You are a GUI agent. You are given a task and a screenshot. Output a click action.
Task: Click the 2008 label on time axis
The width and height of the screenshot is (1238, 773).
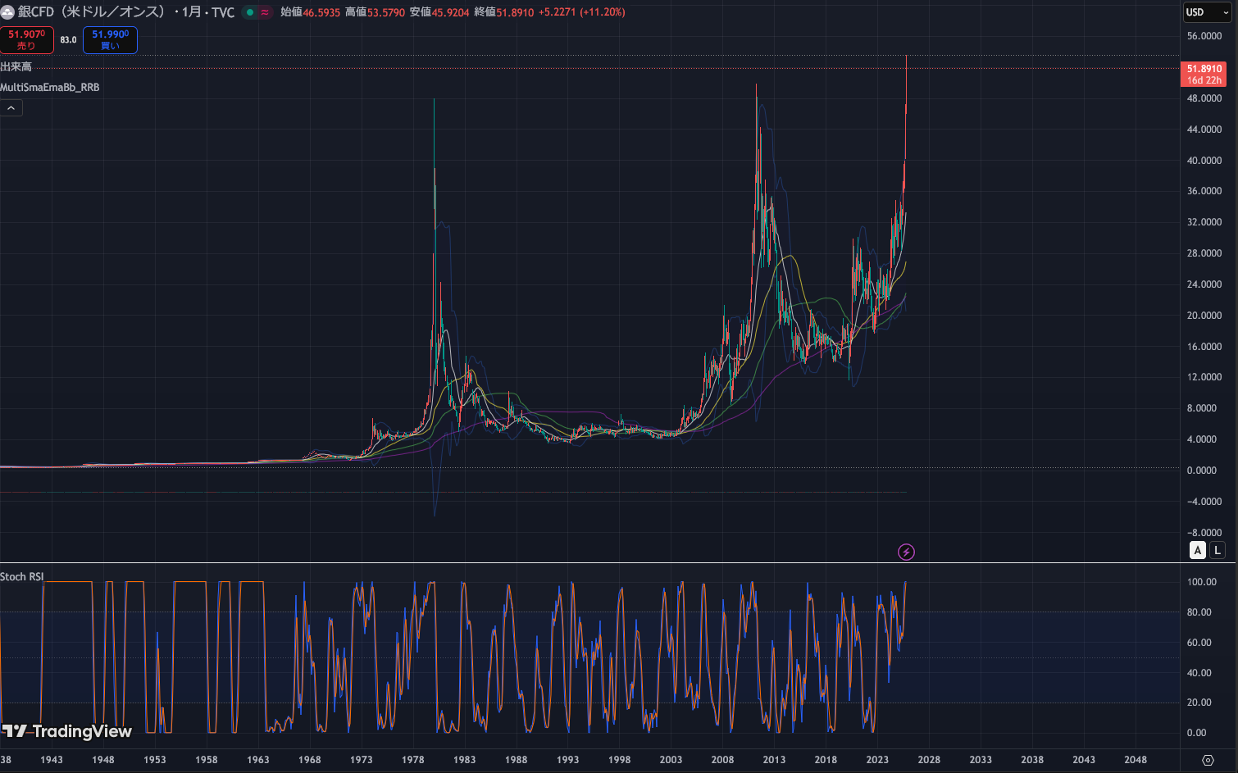coord(722,760)
